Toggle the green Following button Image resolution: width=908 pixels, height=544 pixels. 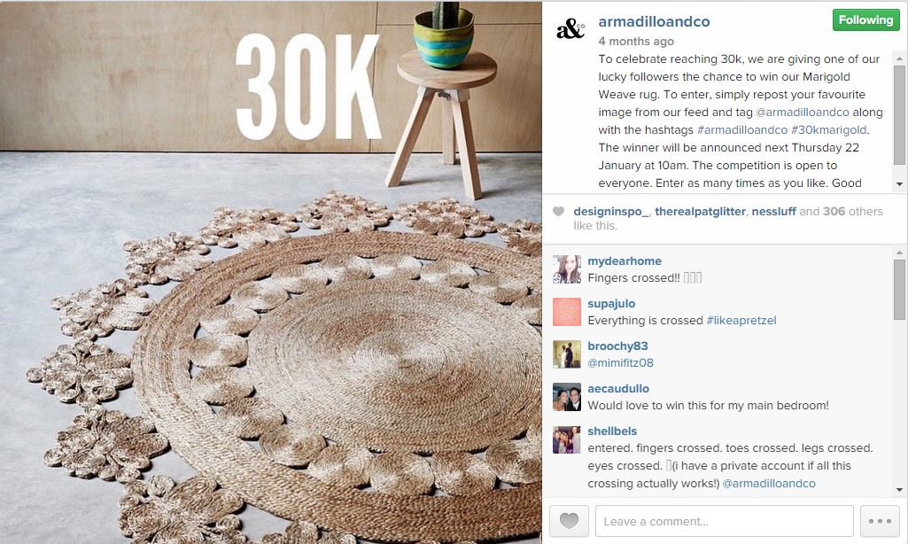pos(865,20)
